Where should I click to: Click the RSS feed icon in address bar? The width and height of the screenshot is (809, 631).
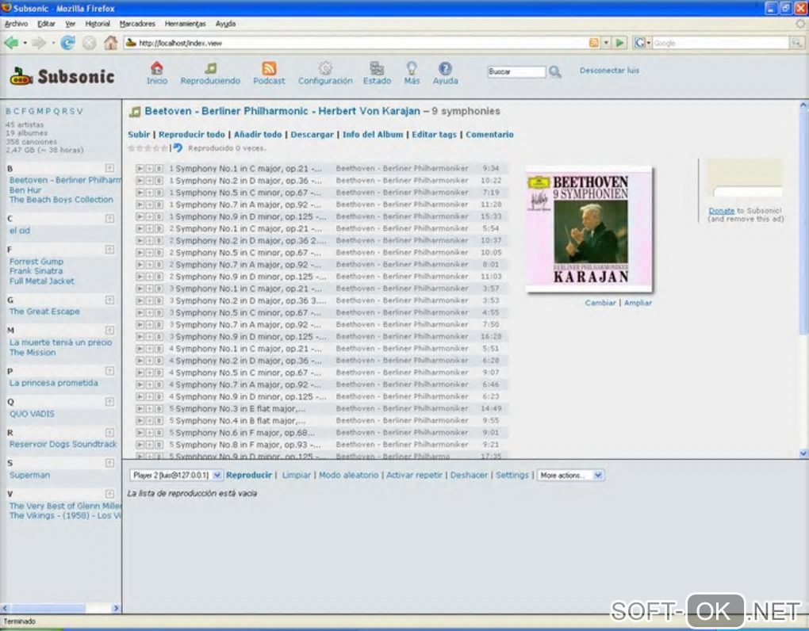click(x=594, y=43)
